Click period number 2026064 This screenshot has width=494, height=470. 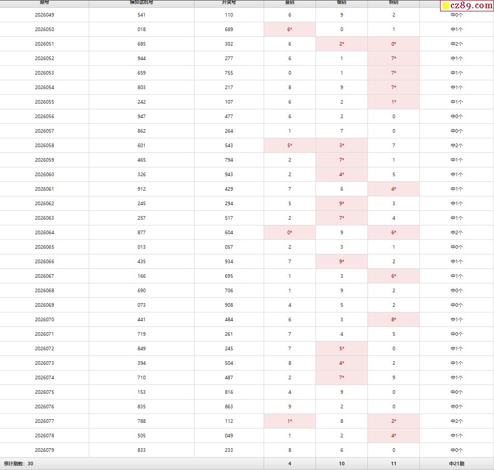tap(45, 233)
